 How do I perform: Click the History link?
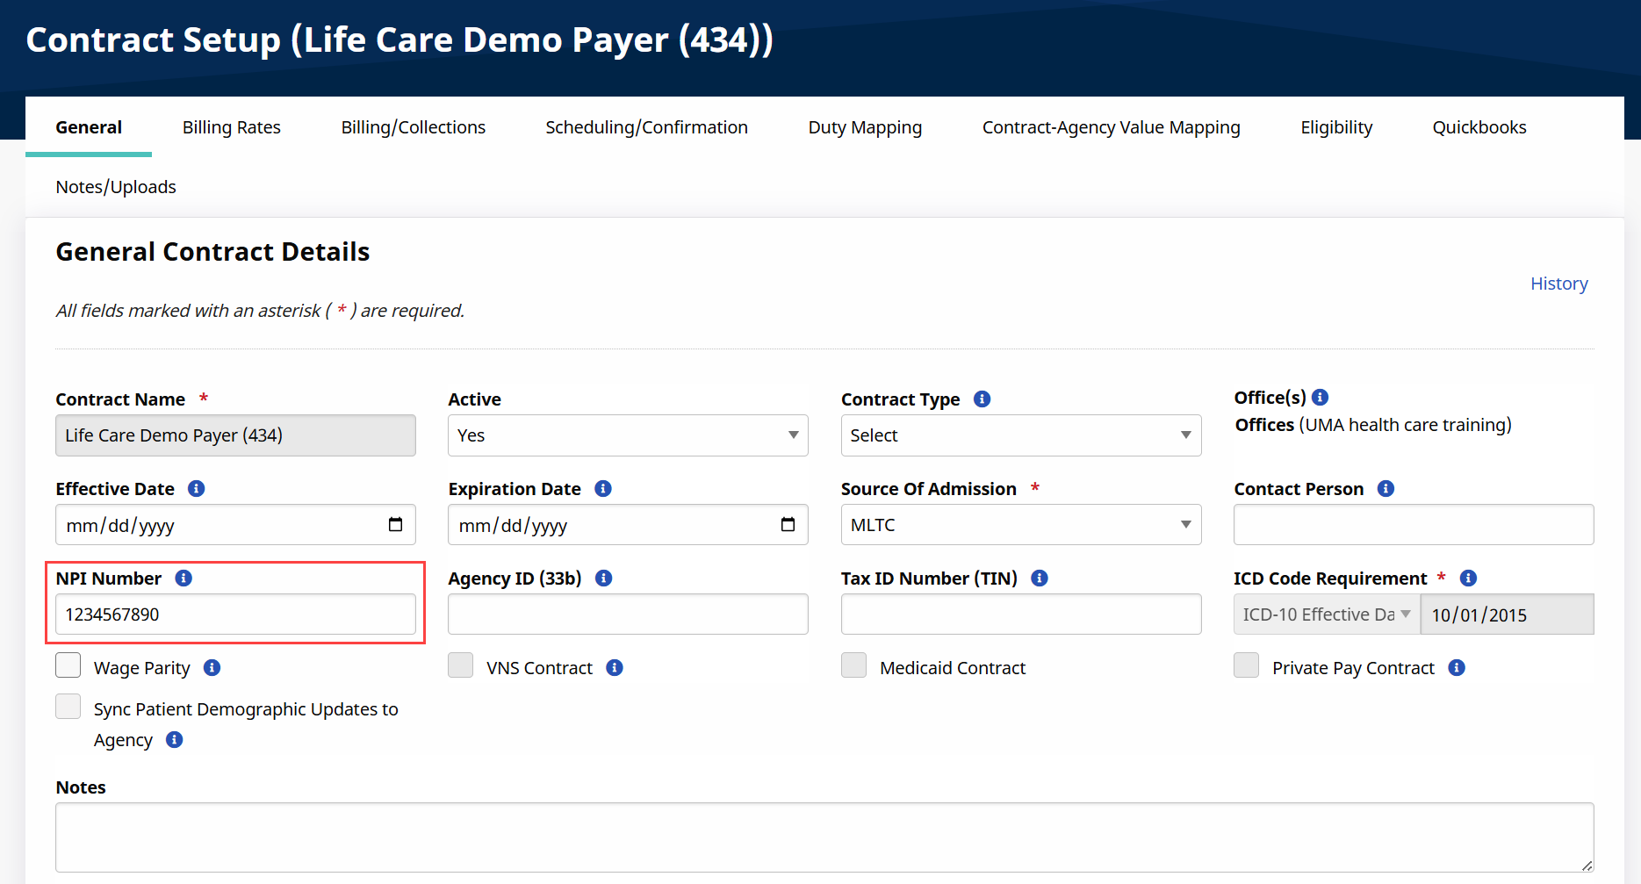point(1558,284)
